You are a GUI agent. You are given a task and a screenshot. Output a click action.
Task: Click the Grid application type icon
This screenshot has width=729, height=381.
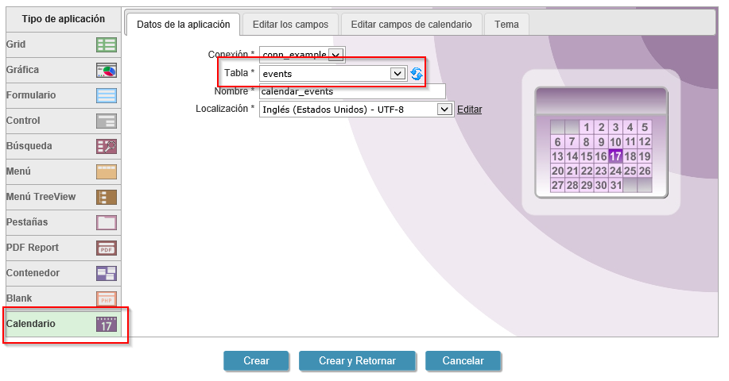[x=107, y=45]
